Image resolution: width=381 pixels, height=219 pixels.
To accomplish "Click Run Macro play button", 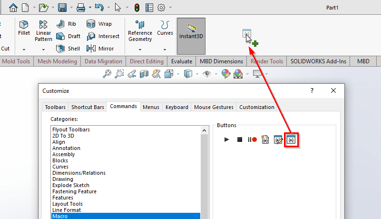I will click(226, 139).
